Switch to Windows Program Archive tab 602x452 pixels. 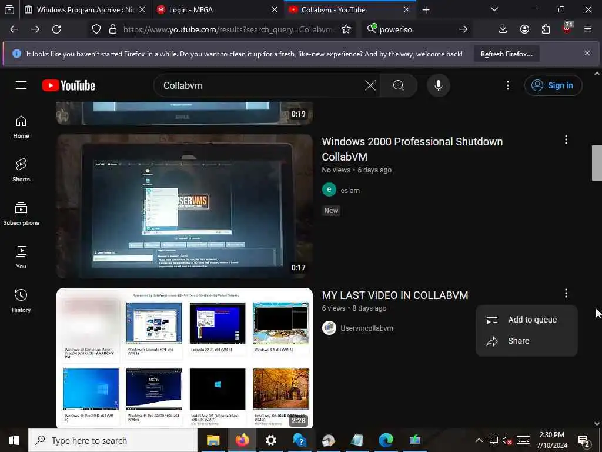[x=85, y=9]
